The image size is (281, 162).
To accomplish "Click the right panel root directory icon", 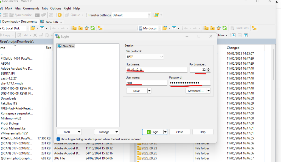I will (x=213, y=28).
